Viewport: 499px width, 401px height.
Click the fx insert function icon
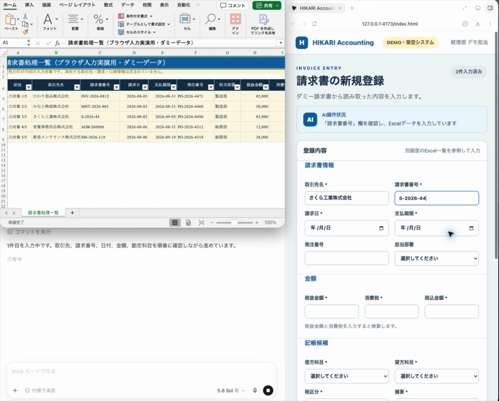pos(57,43)
